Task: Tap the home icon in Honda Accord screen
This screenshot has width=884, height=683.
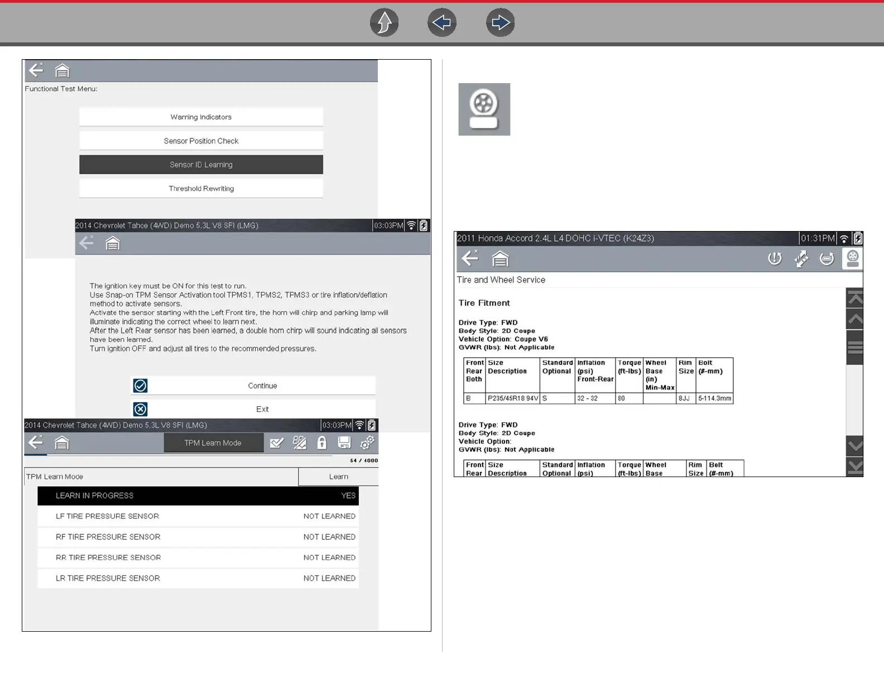Action: click(x=500, y=259)
